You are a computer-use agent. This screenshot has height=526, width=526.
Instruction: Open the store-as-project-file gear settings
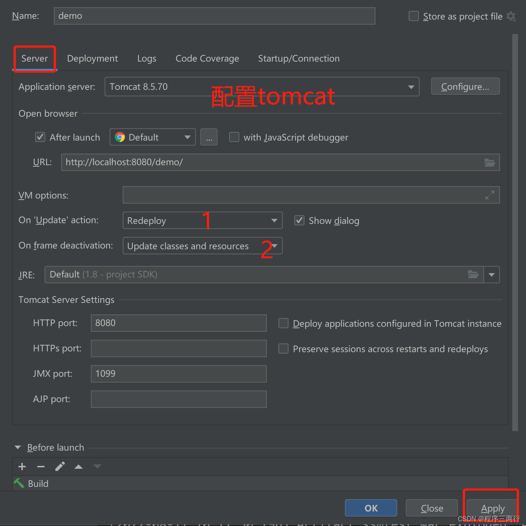(x=511, y=16)
